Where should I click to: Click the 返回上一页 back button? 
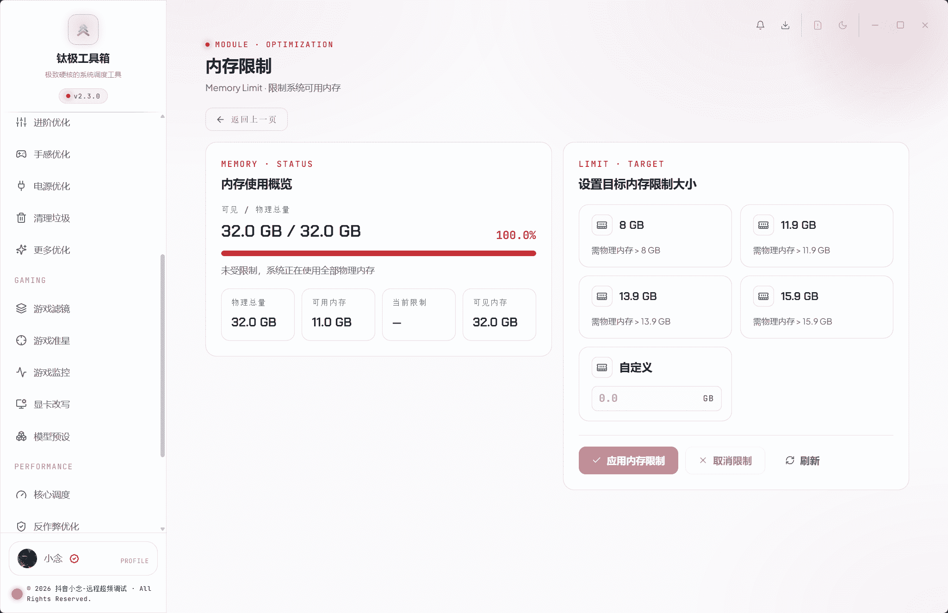(x=247, y=119)
